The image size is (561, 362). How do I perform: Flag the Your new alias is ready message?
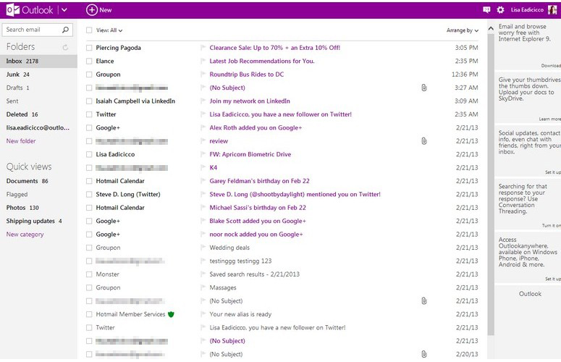[203, 314]
